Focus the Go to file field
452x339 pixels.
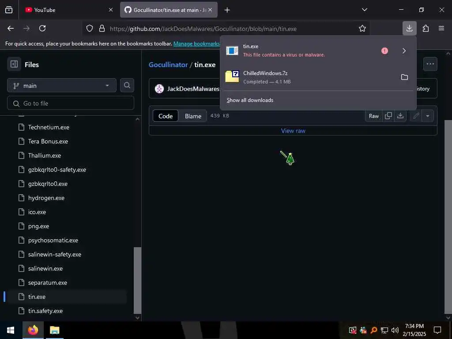(x=71, y=103)
